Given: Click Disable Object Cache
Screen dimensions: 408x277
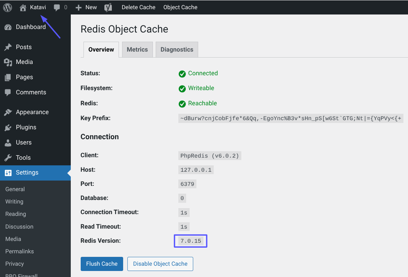Looking at the screenshot, I should click(x=160, y=264).
